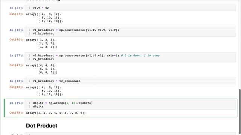Select the In [37] prompt label
Viewport: 241px width, 135px height.
(17, 8)
